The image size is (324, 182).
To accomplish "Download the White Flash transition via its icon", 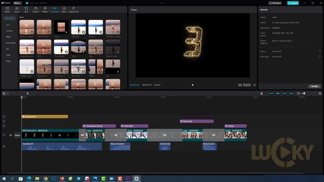I will [x=32, y=72].
